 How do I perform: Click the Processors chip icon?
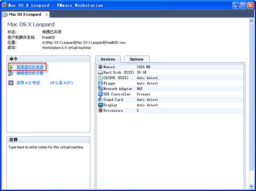tap(100, 110)
